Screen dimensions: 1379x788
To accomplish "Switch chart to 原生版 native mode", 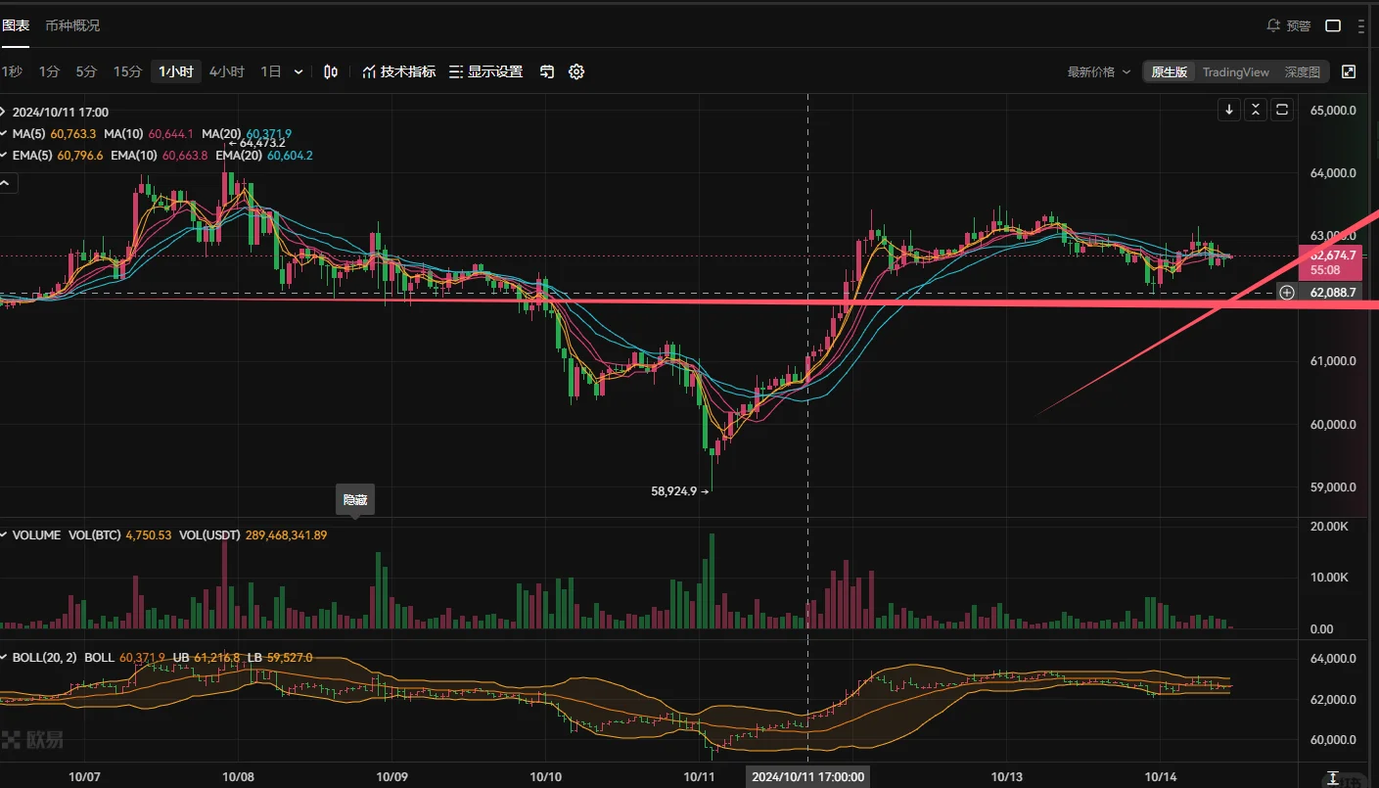I will pyautogui.click(x=1169, y=71).
